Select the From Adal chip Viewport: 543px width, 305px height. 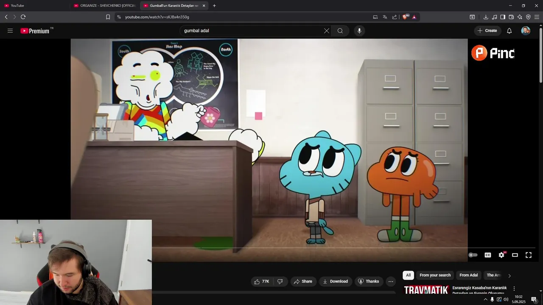pyautogui.click(x=468, y=275)
